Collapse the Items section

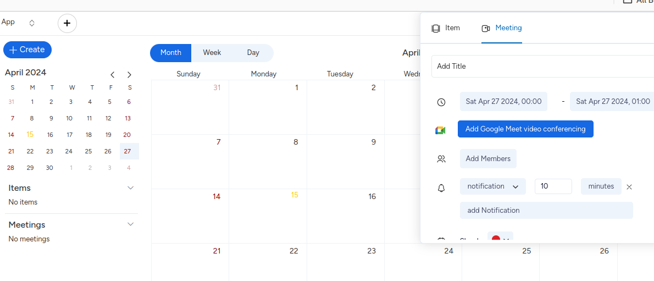tap(130, 188)
